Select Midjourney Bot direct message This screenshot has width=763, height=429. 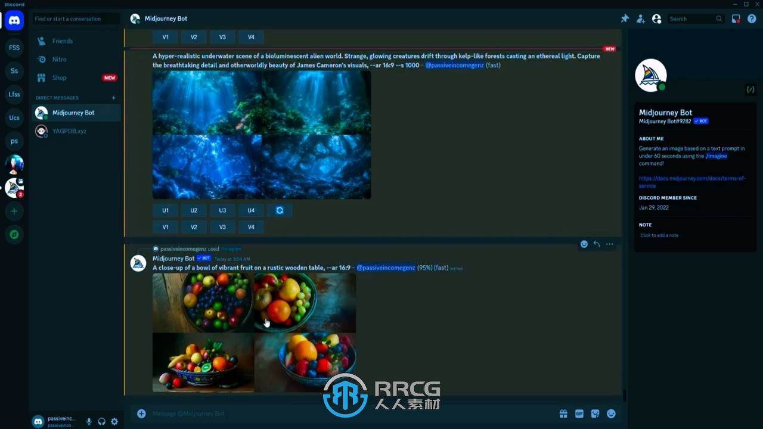point(76,113)
